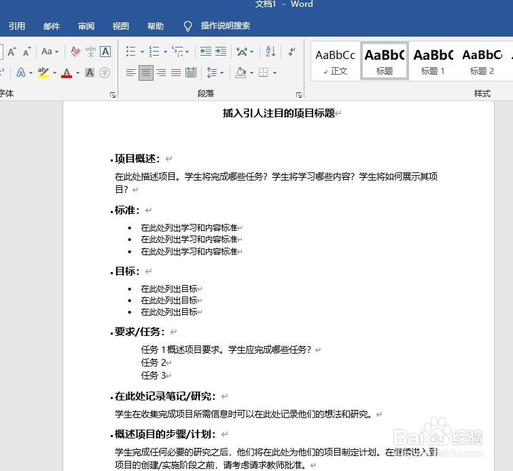Click the 任务 3 line
Image resolution: width=513 pixels, height=471 pixels.
click(x=154, y=375)
